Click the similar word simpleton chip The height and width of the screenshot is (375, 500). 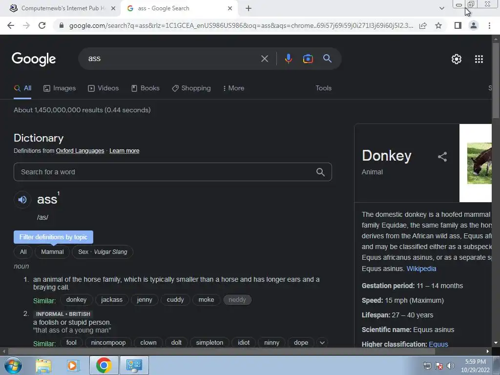pos(209,343)
